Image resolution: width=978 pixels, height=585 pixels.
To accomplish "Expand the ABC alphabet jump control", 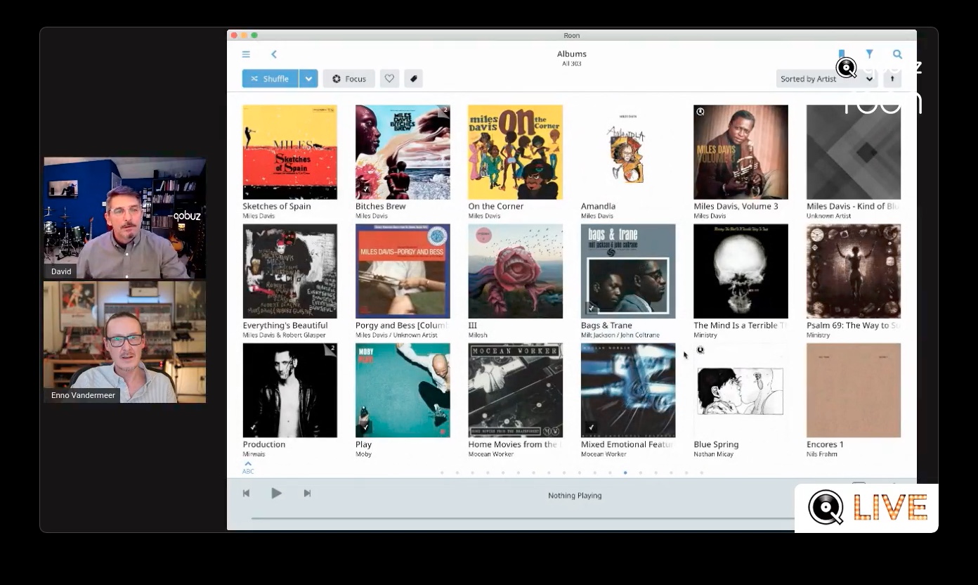I will point(248,468).
